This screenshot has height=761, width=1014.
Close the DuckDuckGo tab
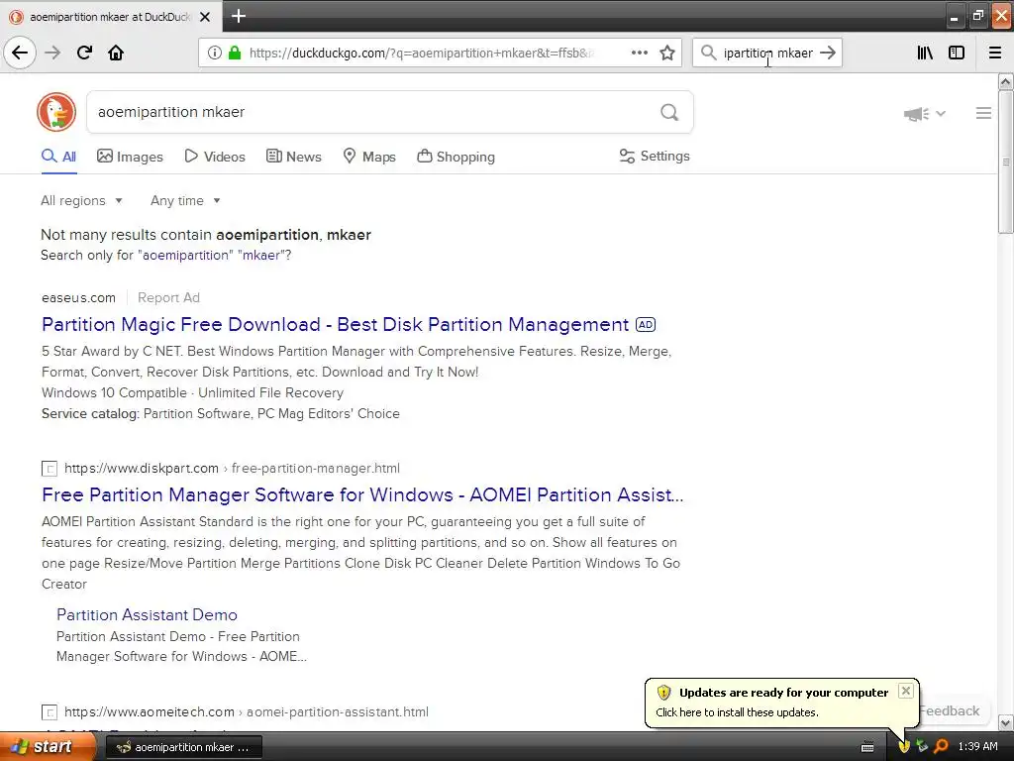coord(205,17)
